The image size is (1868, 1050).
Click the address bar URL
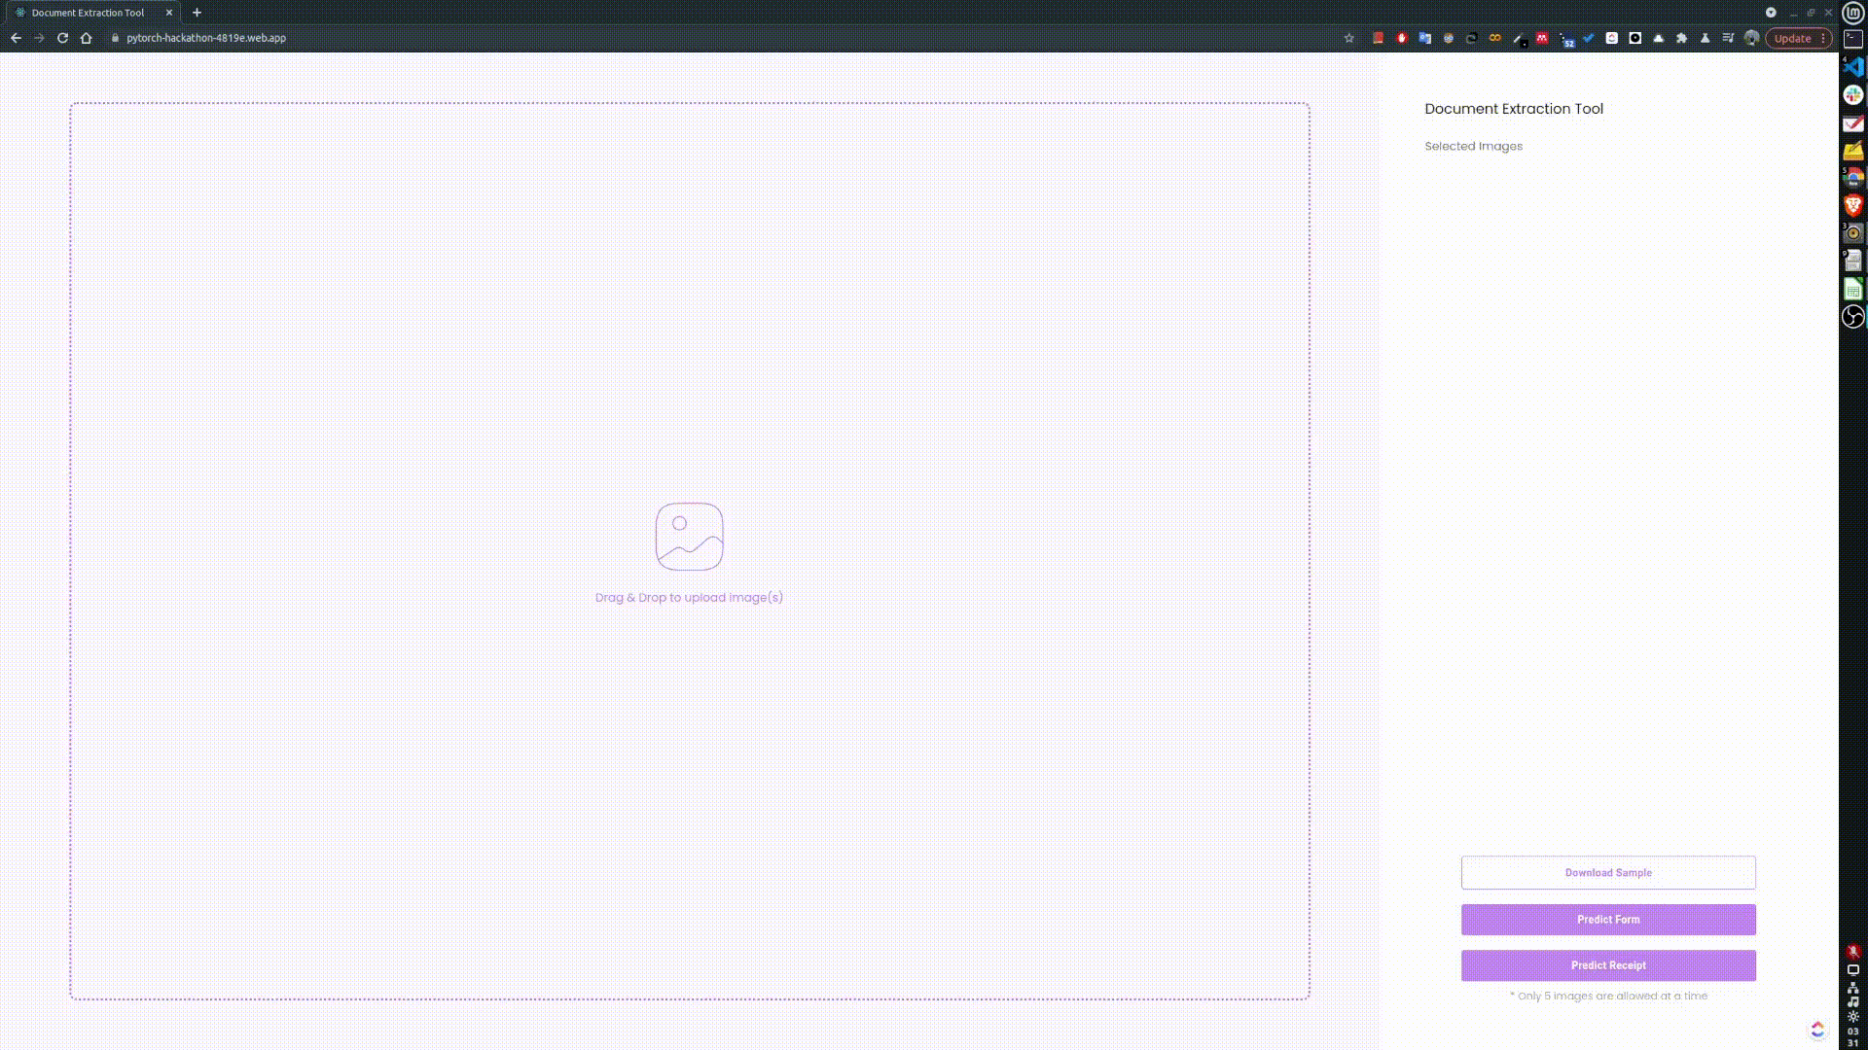206,38
